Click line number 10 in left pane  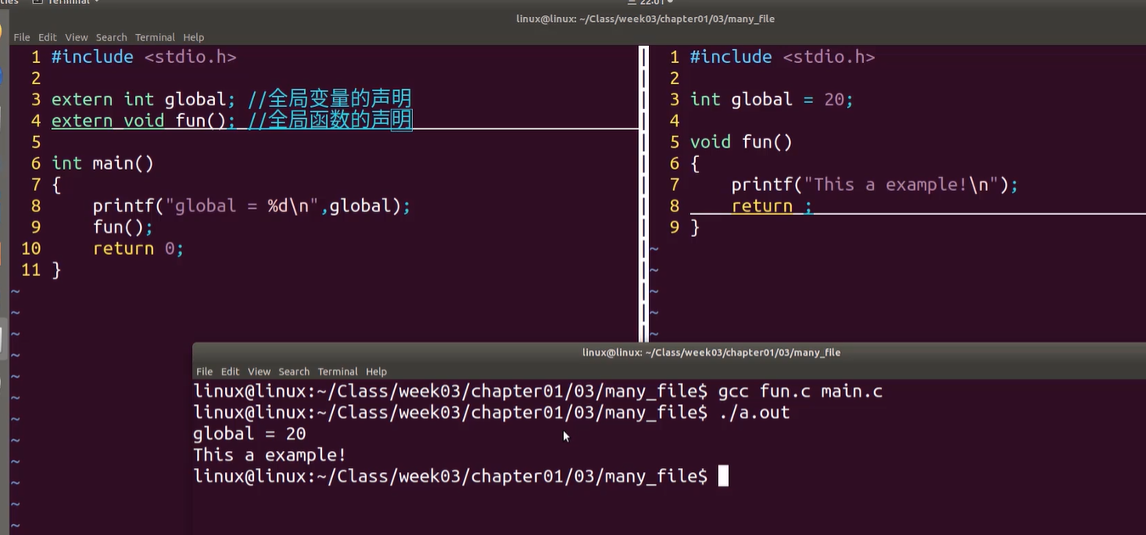click(x=31, y=248)
